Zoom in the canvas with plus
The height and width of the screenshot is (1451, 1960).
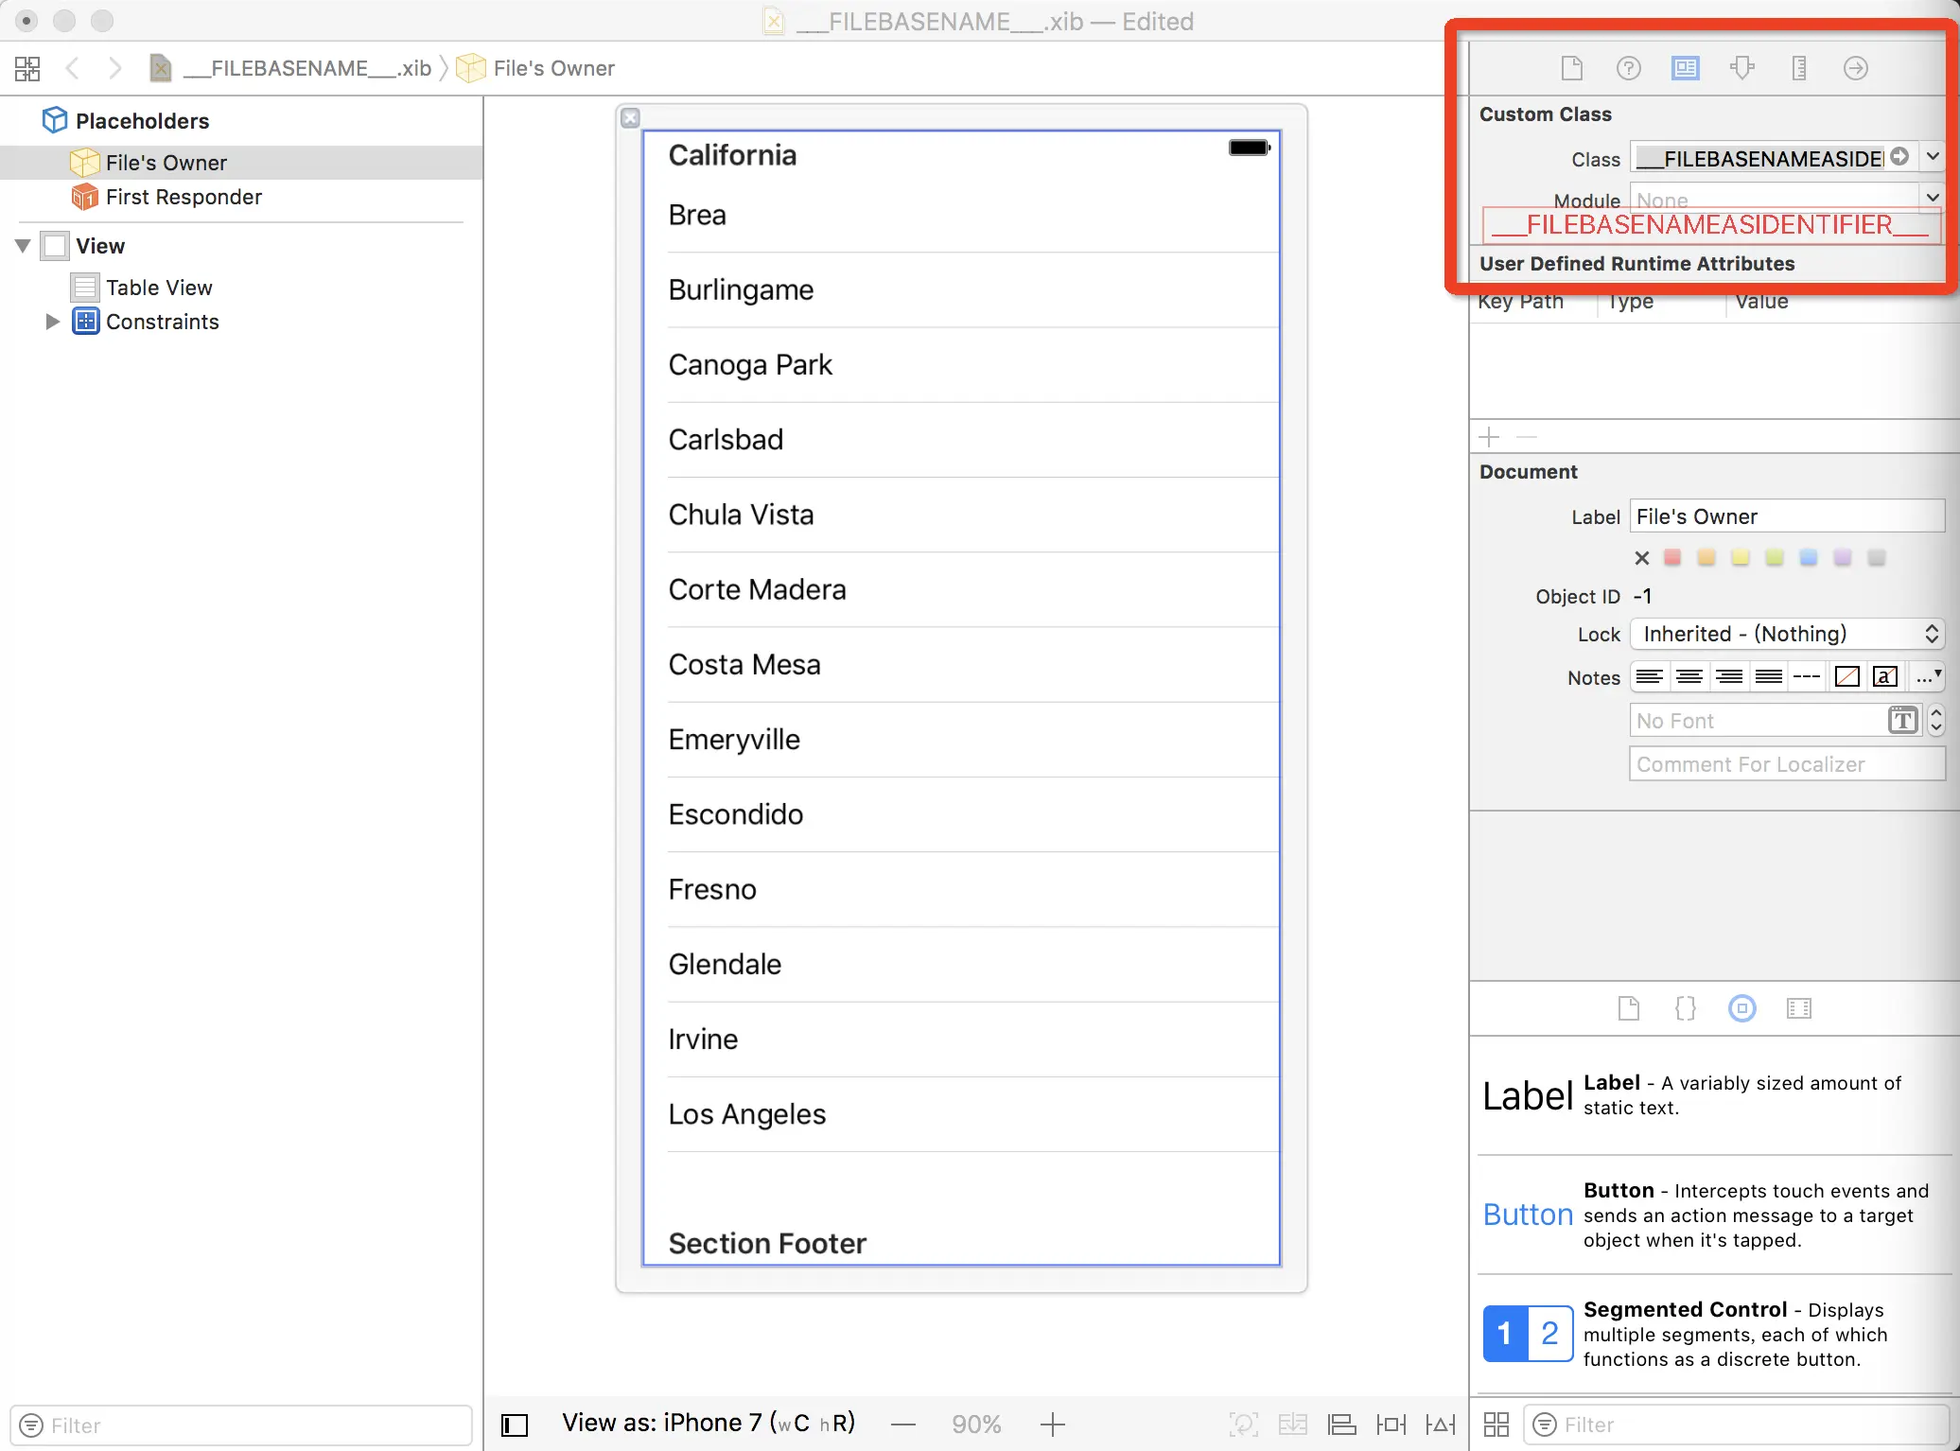[1053, 1425]
